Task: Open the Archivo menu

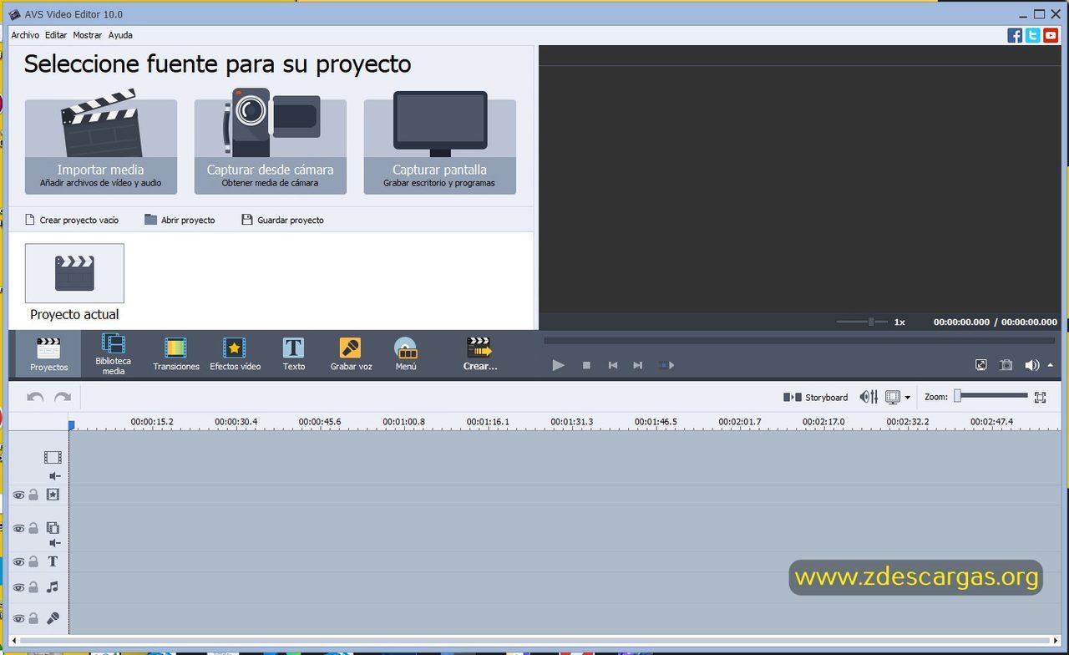Action: (25, 35)
